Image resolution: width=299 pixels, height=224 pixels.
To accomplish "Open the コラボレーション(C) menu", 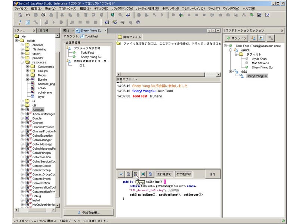I will (193, 9).
